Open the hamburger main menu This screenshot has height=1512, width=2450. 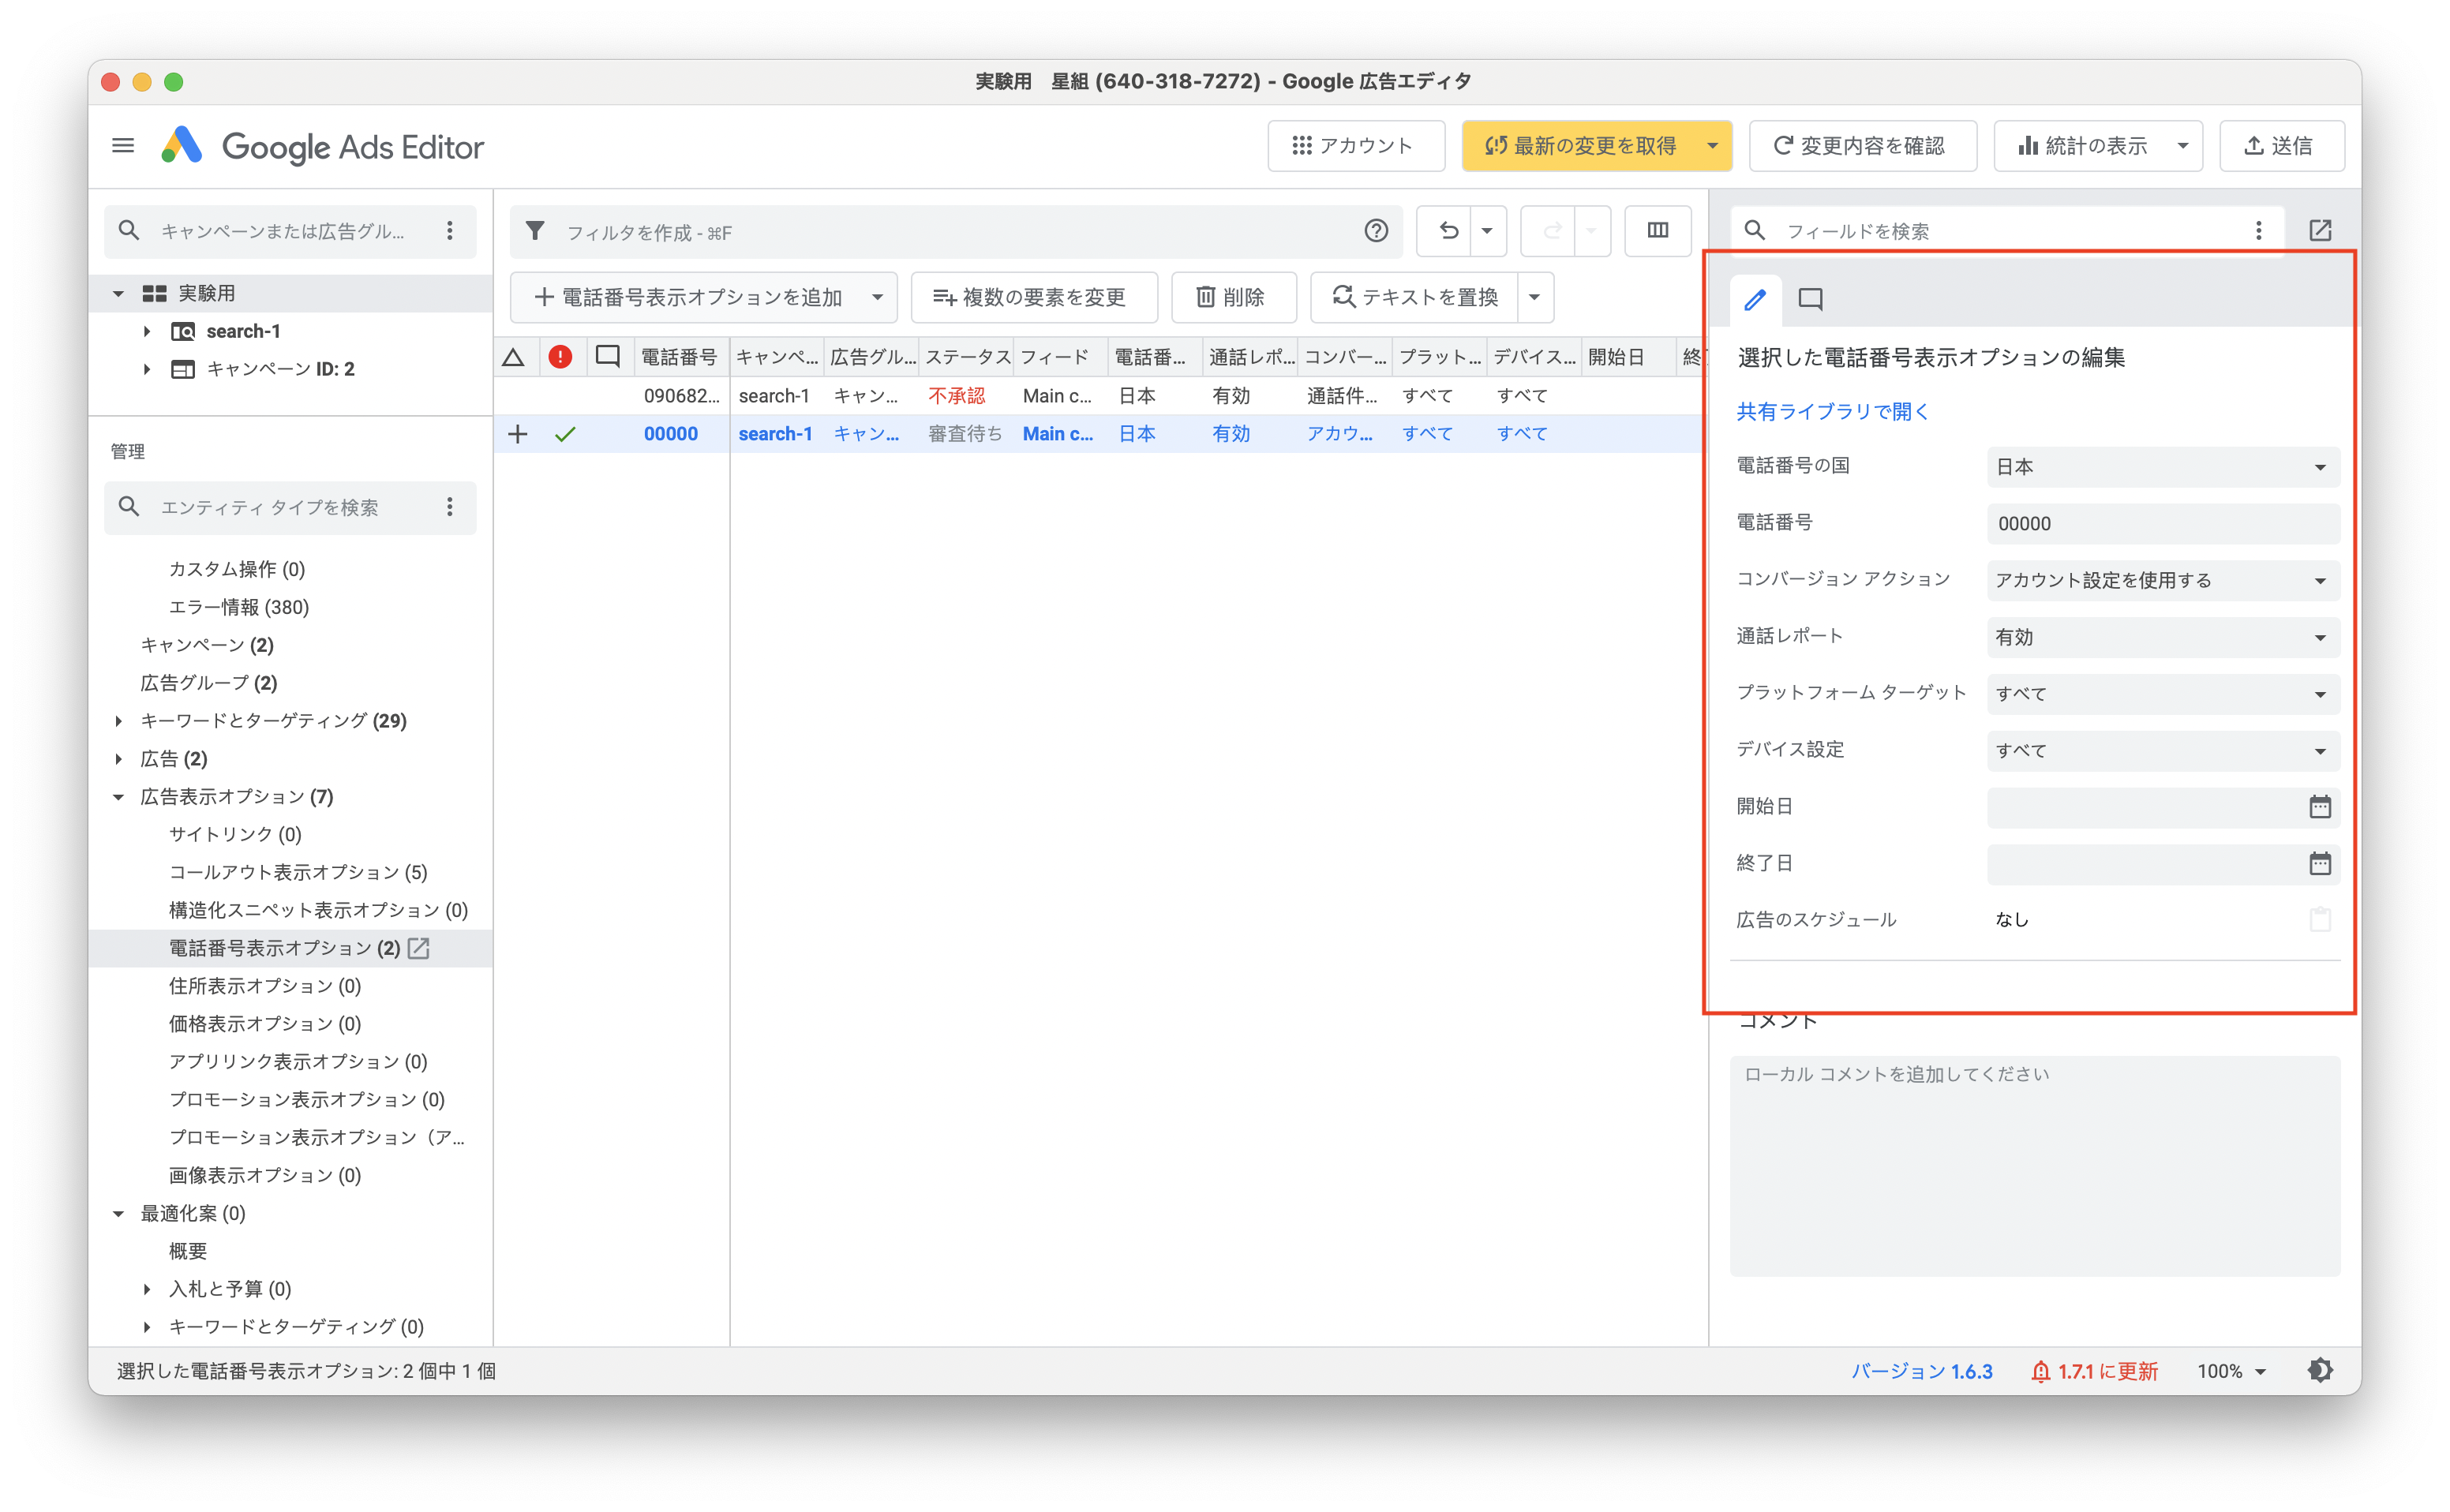[x=123, y=146]
